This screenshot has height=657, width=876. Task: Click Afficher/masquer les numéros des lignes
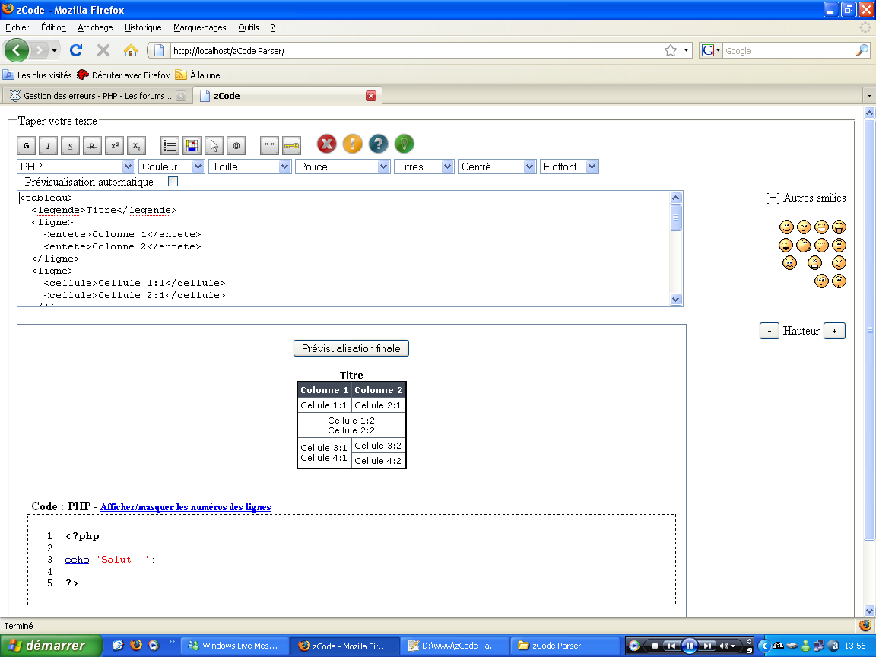[x=186, y=506]
